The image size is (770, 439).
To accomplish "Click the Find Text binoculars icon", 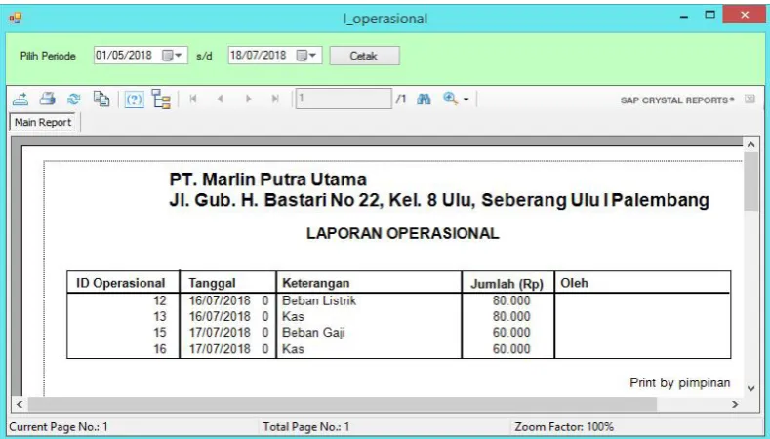I will click(424, 100).
